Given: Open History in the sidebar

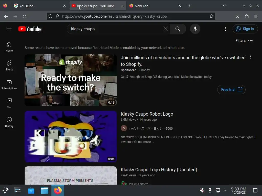Looking at the screenshot, I should (x=9, y=122).
